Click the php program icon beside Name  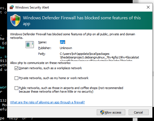[30, 45]
